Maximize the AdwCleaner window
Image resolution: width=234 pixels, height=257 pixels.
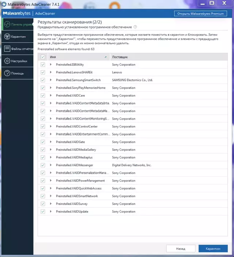(x=212, y=3)
